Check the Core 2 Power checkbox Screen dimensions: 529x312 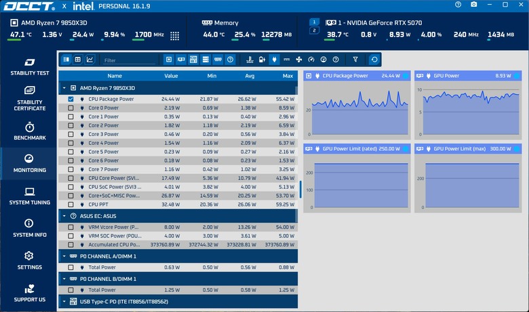point(71,125)
